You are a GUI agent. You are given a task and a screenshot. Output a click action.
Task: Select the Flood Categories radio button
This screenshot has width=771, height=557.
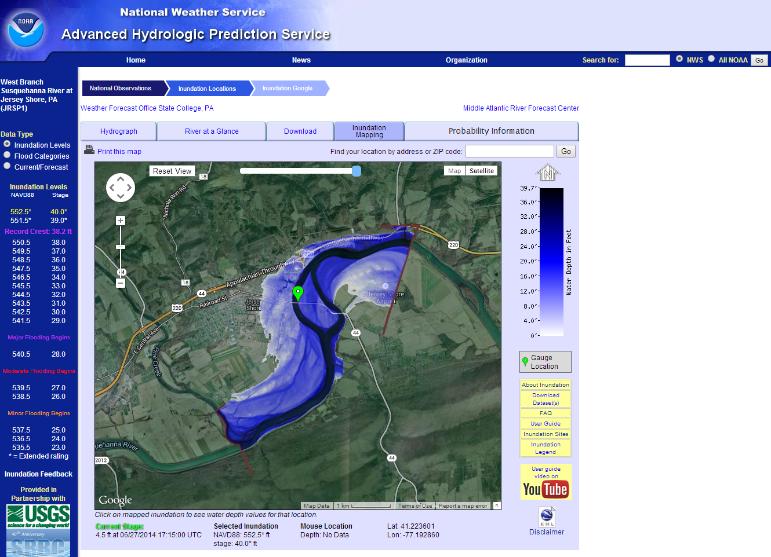pyautogui.click(x=7, y=155)
